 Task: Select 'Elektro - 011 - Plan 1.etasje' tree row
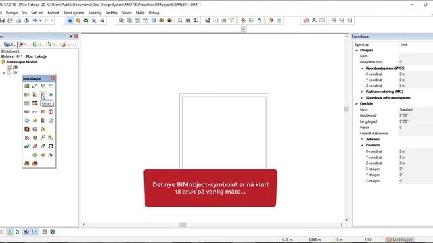pos(24,57)
